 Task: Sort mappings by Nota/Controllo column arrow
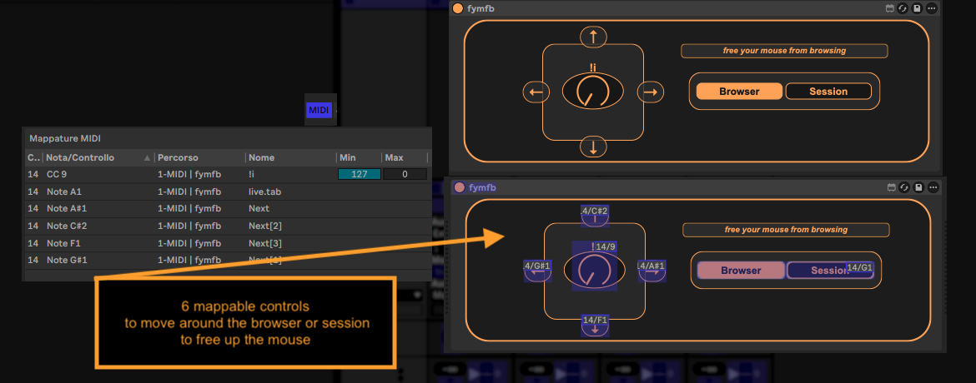click(x=148, y=157)
